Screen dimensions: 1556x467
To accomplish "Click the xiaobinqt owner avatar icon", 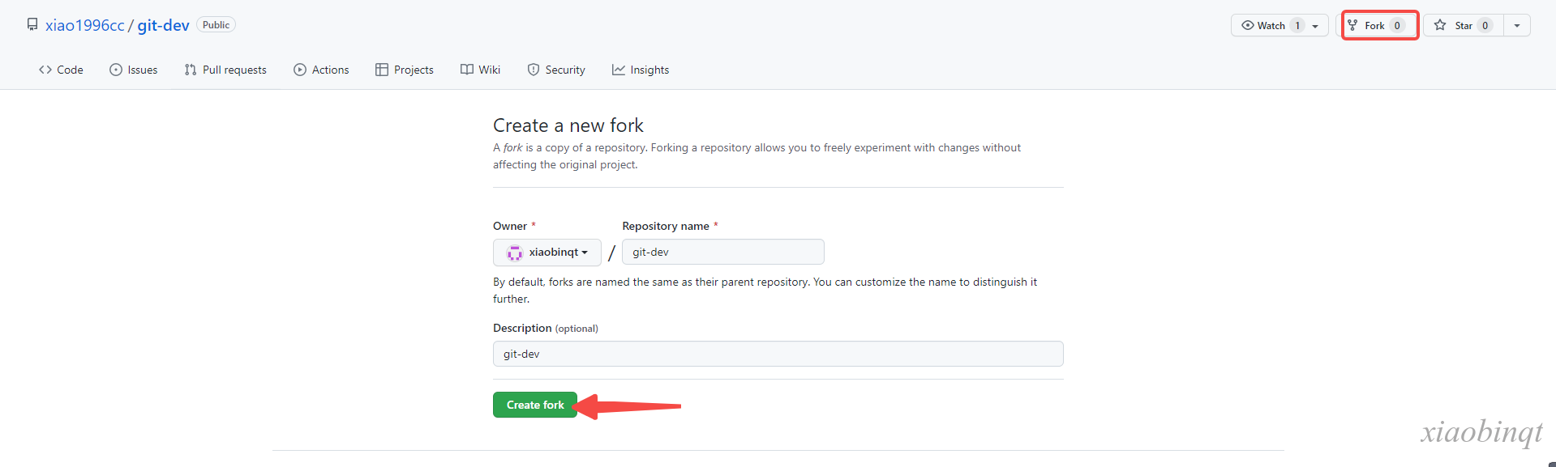I will (515, 253).
